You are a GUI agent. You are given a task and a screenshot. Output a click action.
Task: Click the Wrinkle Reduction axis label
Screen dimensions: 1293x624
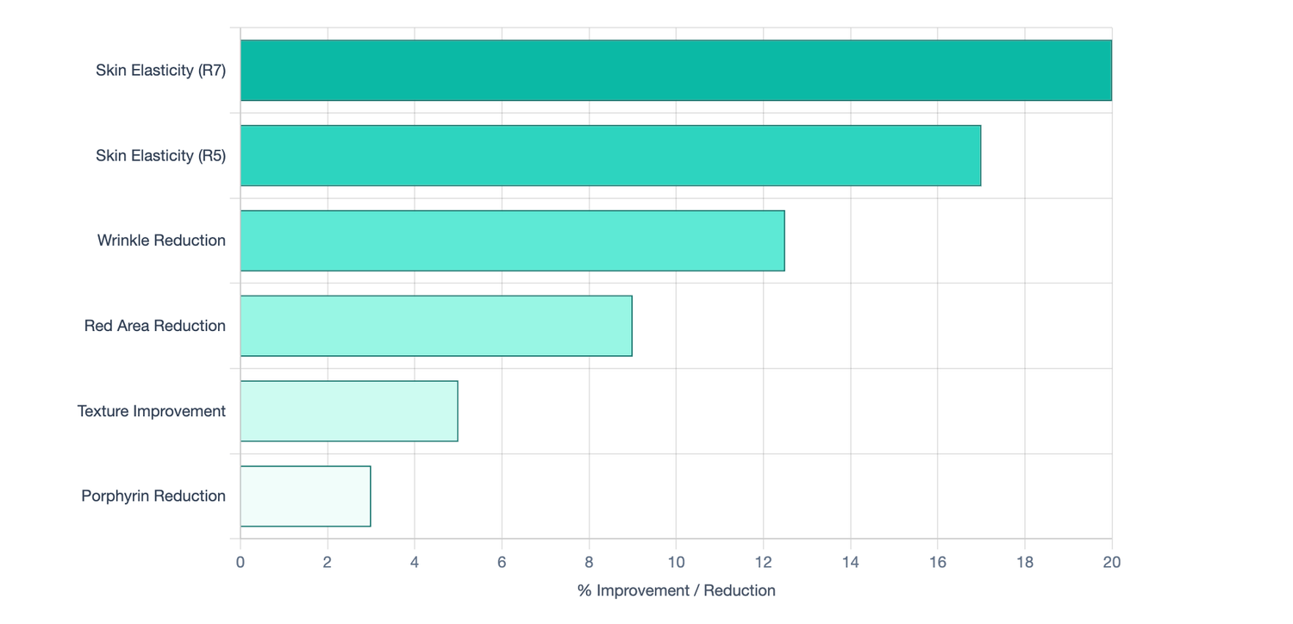click(161, 240)
